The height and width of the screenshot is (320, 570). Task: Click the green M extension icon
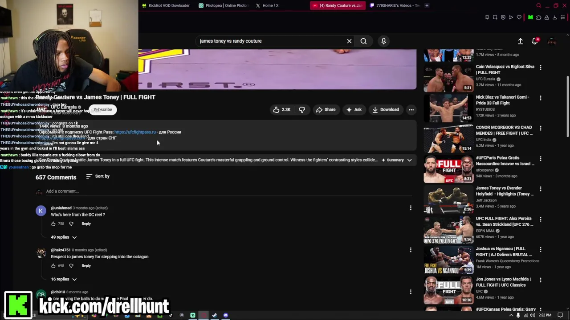coord(530,17)
